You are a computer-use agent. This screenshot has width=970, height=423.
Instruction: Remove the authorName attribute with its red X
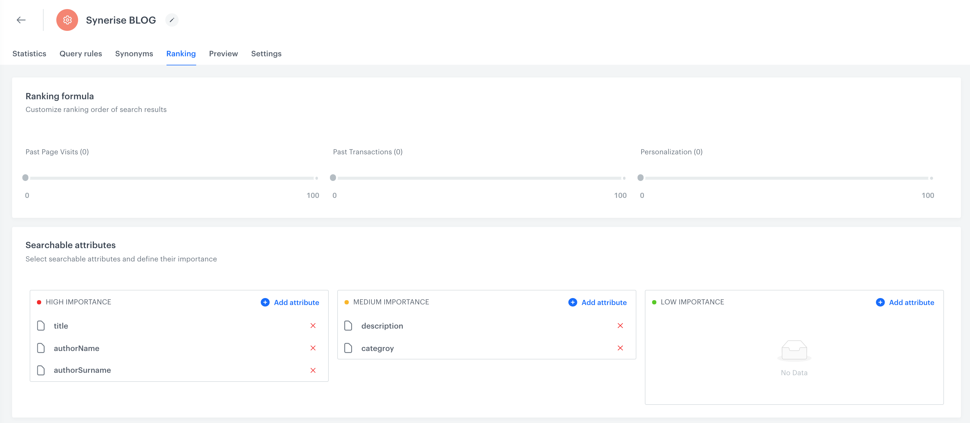pos(313,348)
